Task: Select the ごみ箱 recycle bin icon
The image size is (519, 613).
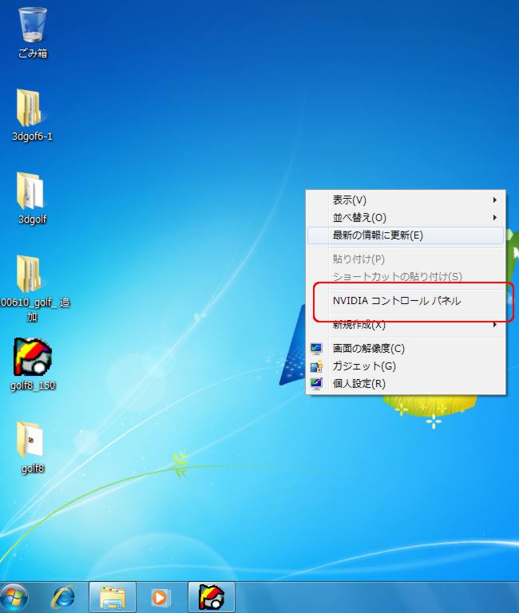Action: click(x=33, y=25)
